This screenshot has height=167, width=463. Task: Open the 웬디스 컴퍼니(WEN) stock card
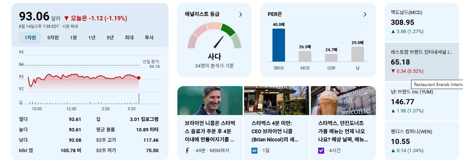point(422,141)
